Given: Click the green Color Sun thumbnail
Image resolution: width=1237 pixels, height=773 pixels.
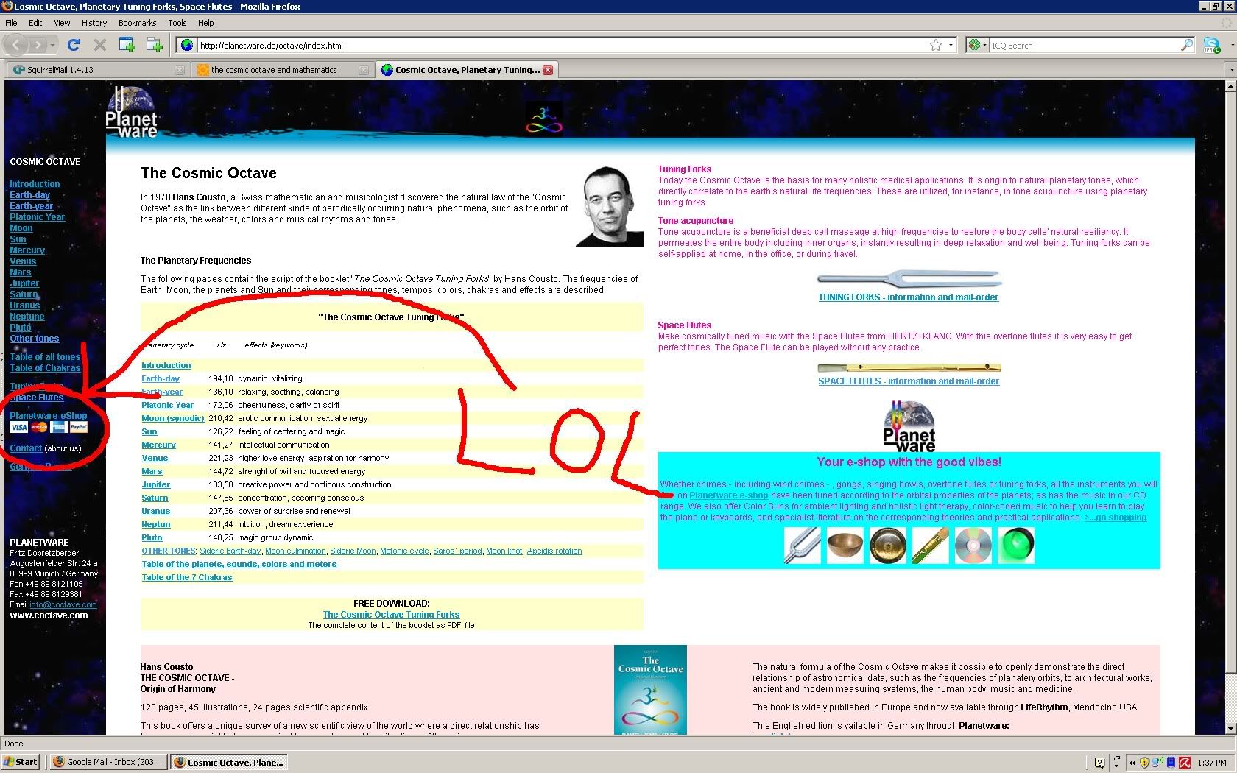Looking at the screenshot, I should point(1016,546).
